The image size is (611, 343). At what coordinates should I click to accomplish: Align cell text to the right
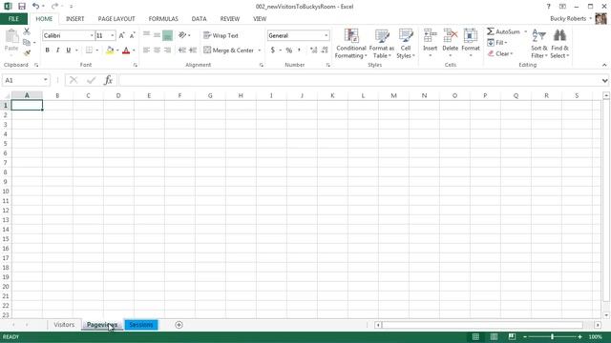click(168, 50)
